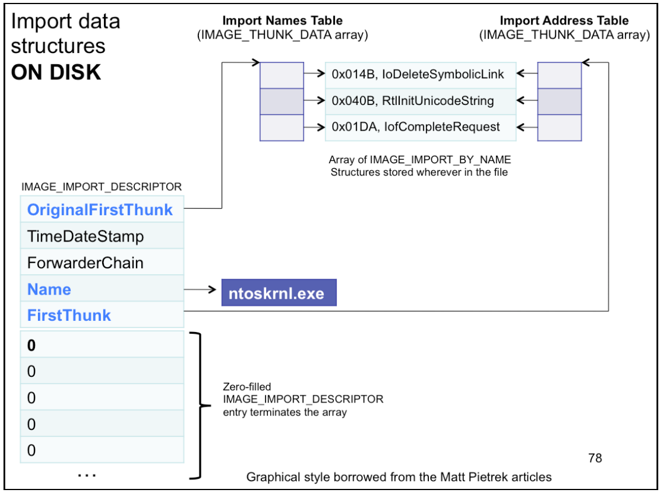Image resolution: width=660 pixels, height=493 pixels.
Task: Click the top box of Import Names Table
Action: point(281,75)
